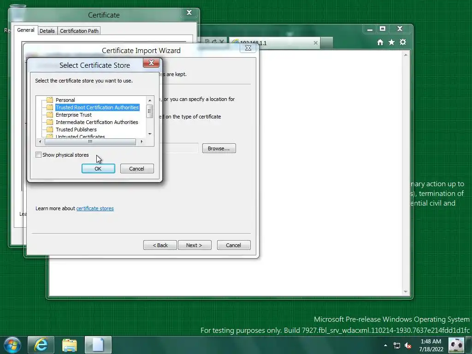Open the certificate stores help link
The width and height of the screenshot is (472, 354).
[x=95, y=208]
